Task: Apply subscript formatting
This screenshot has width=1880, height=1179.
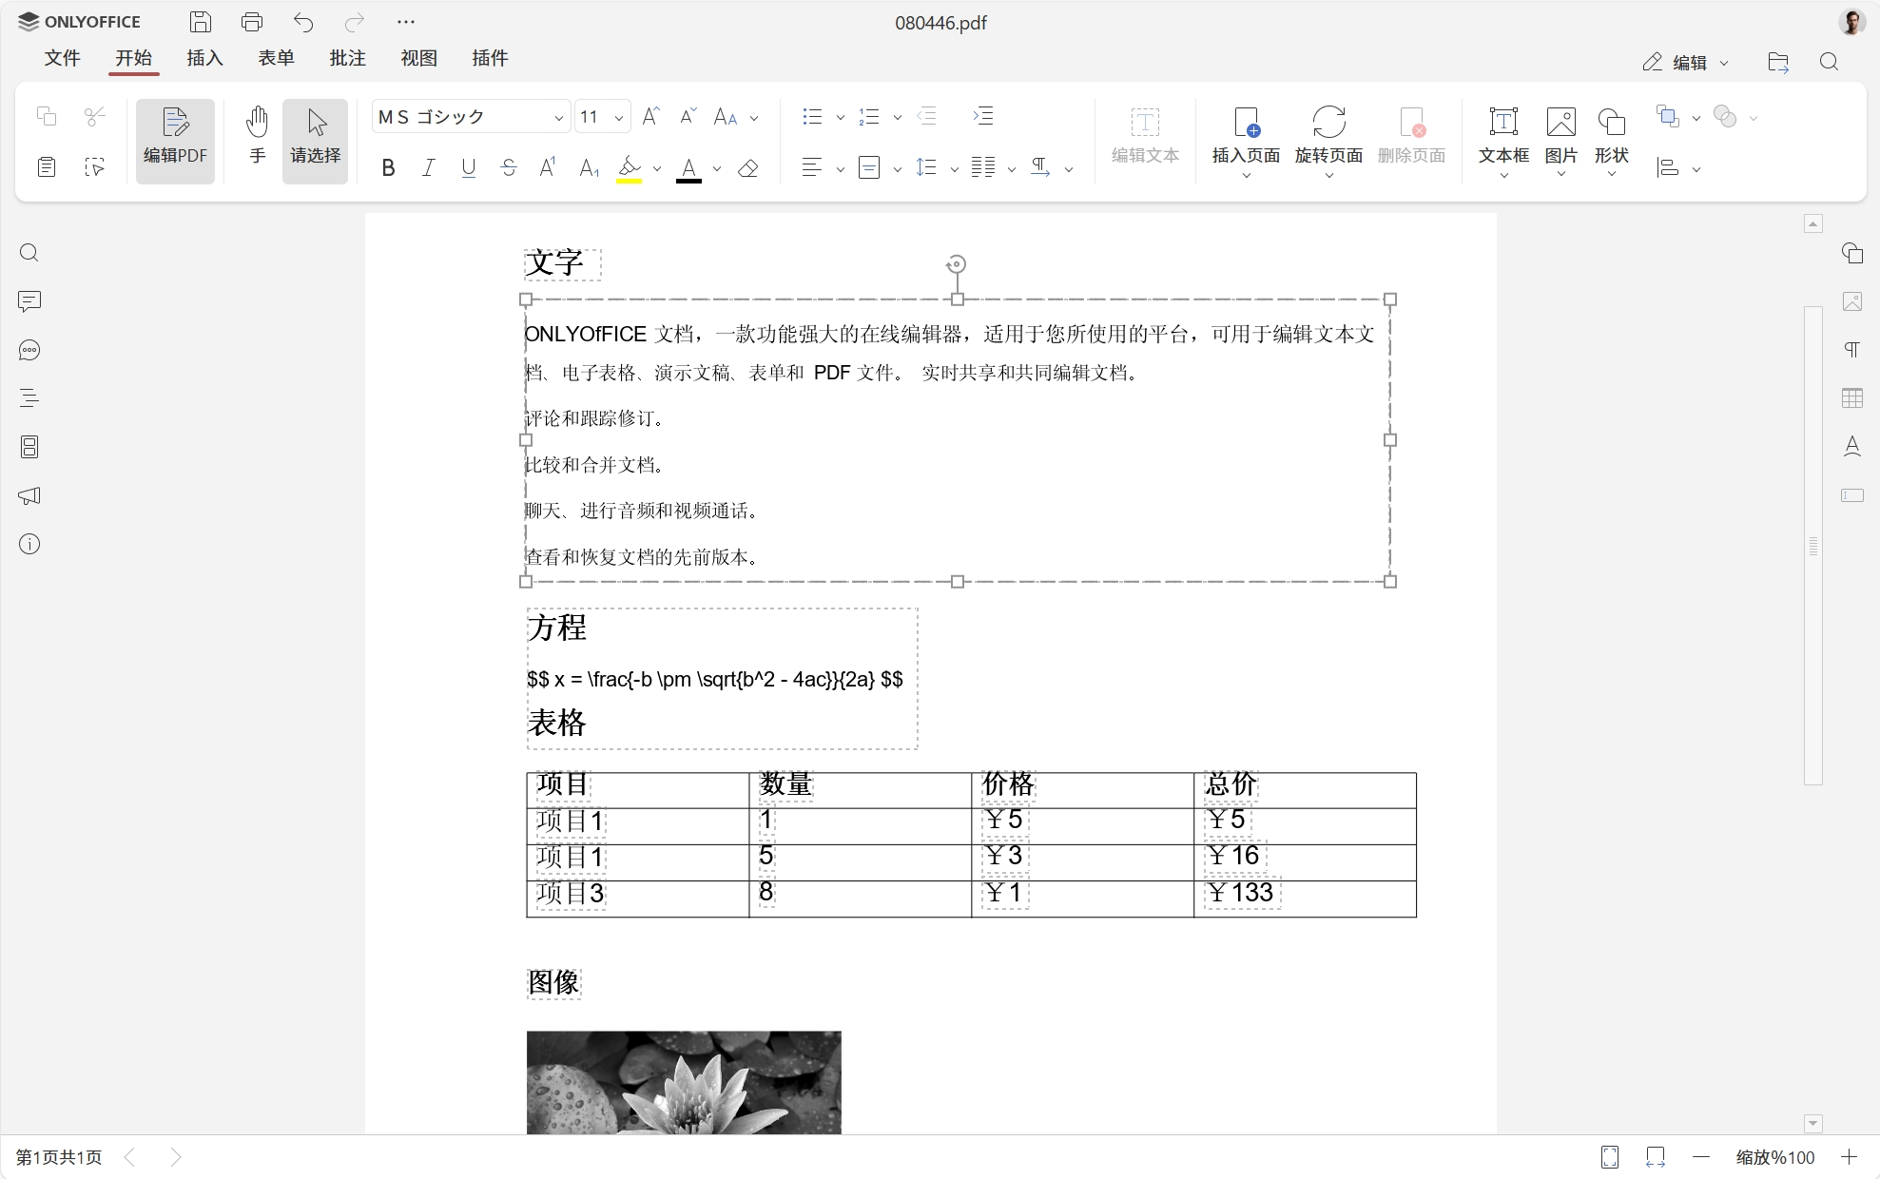Action: pos(589,167)
